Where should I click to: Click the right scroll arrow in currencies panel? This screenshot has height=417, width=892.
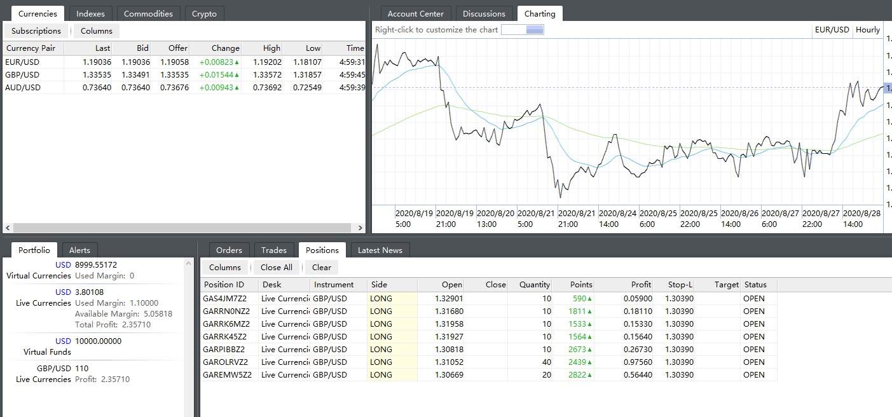tap(360, 228)
